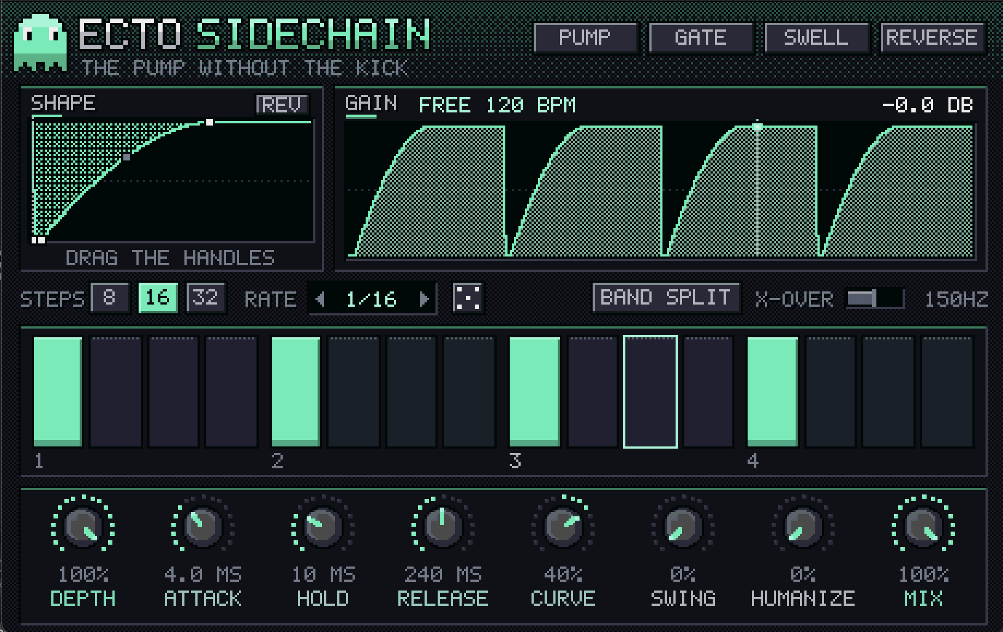This screenshot has height=632, width=1003.
Task: Click the playhead marker in the gain display
Action: (x=757, y=127)
